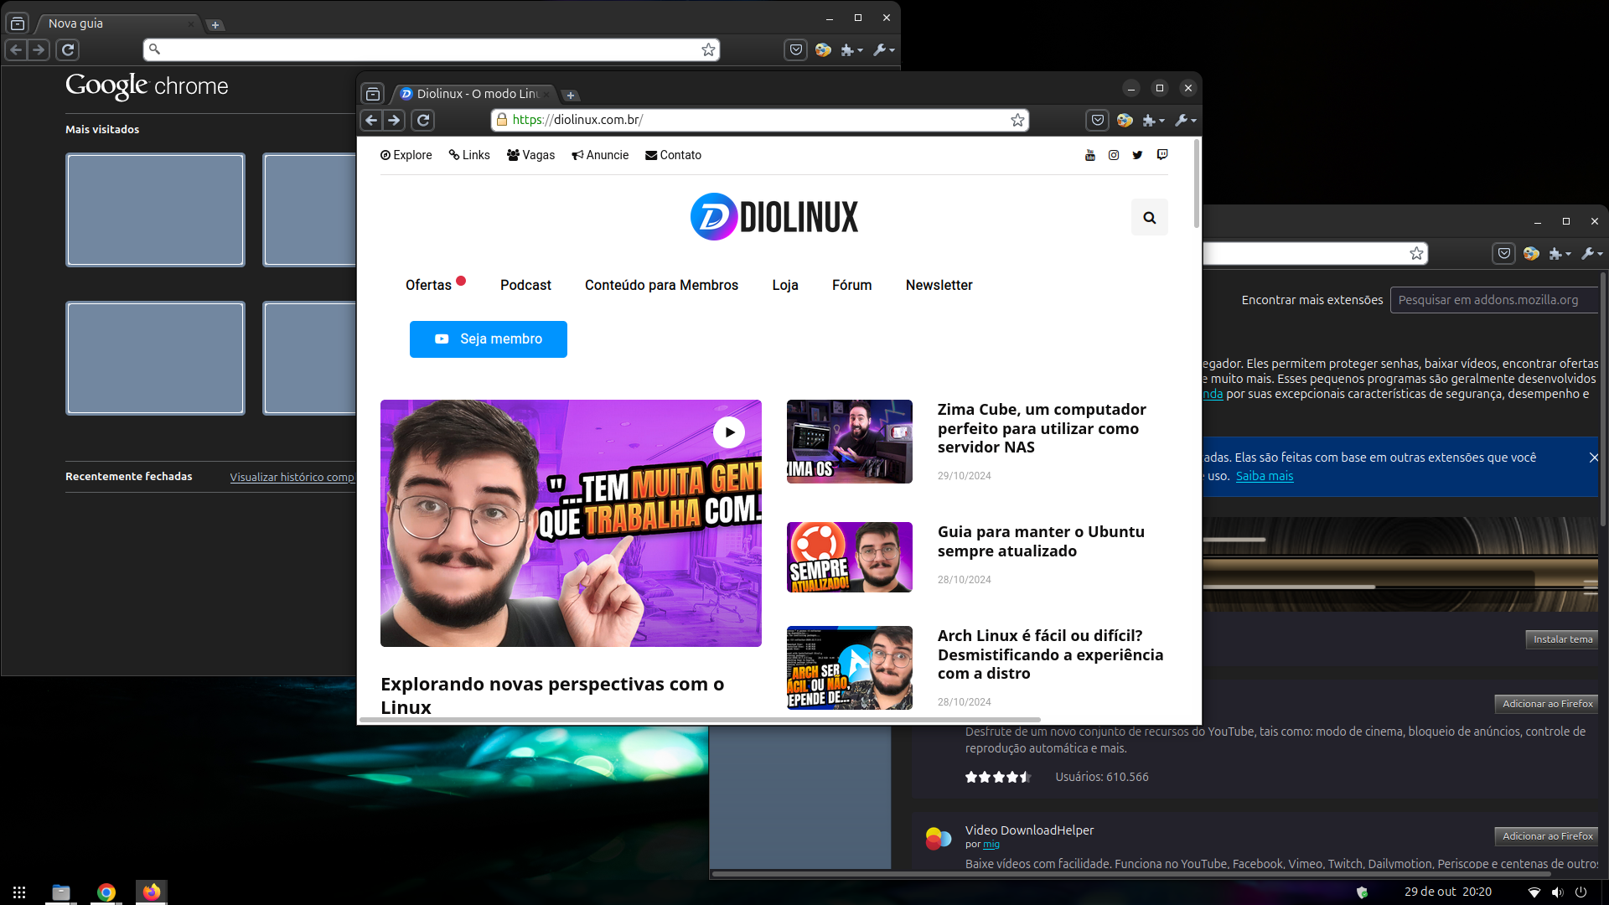
Task: Open Diolinux site search magnifier
Action: pos(1149,217)
